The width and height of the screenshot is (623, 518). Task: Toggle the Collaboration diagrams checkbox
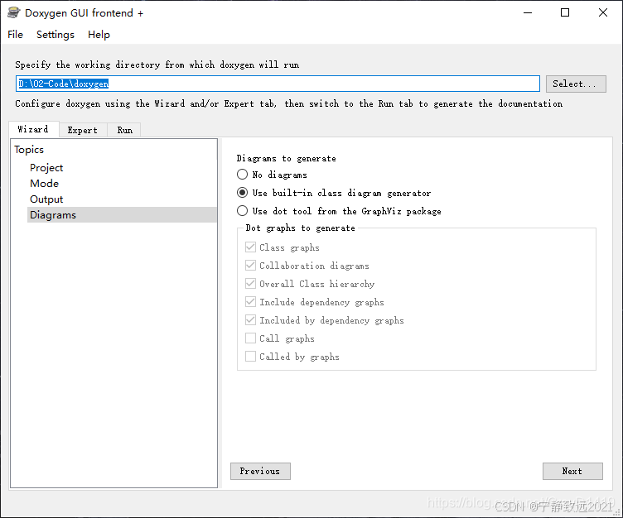coord(250,266)
